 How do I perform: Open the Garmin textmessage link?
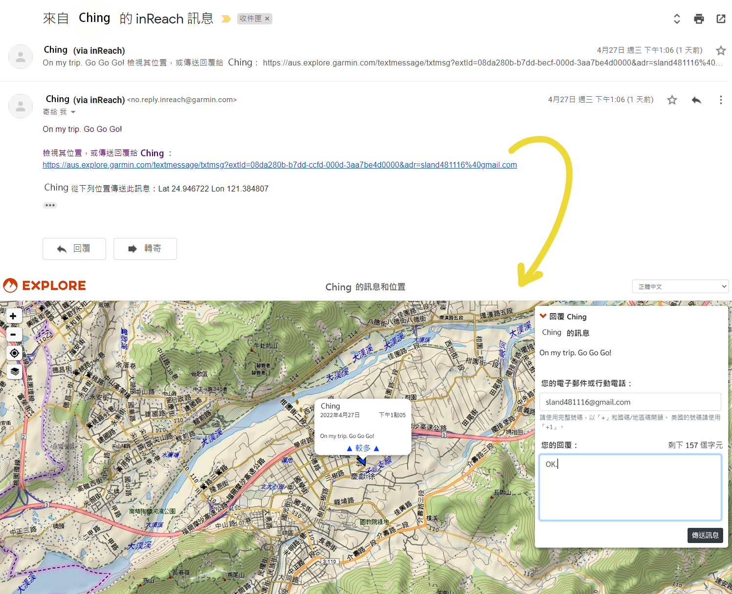(x=280, y=165)
